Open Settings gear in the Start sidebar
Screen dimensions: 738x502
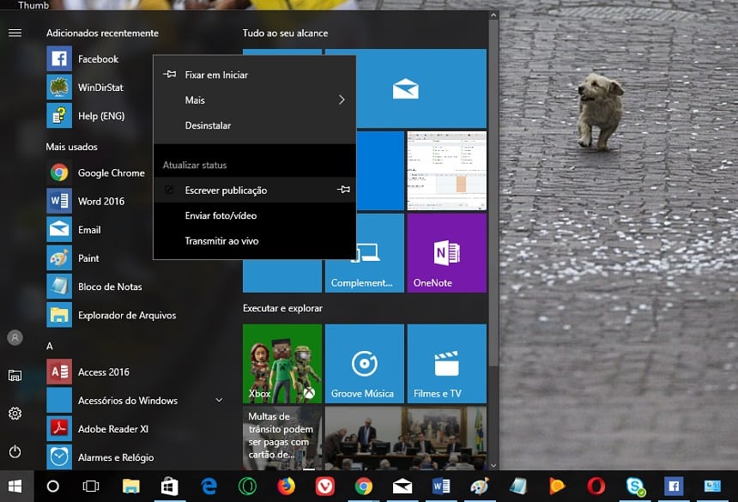pos(15,414)
